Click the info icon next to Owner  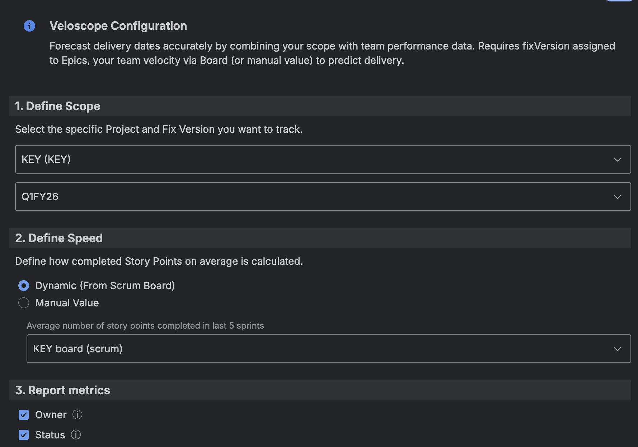coord(77,415)
